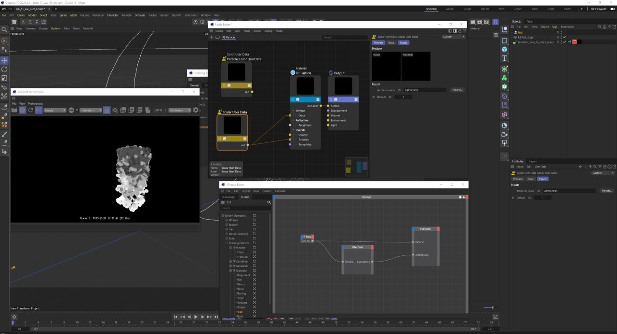
Task: Toggle RS Point Light enabled checkmark
Action: pyautogui.click(x=564, y=37)
